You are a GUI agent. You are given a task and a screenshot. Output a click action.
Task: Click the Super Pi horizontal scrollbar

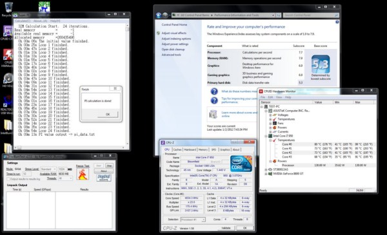70,147
